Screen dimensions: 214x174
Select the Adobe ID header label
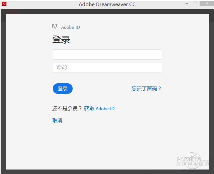tap(70, 27)
